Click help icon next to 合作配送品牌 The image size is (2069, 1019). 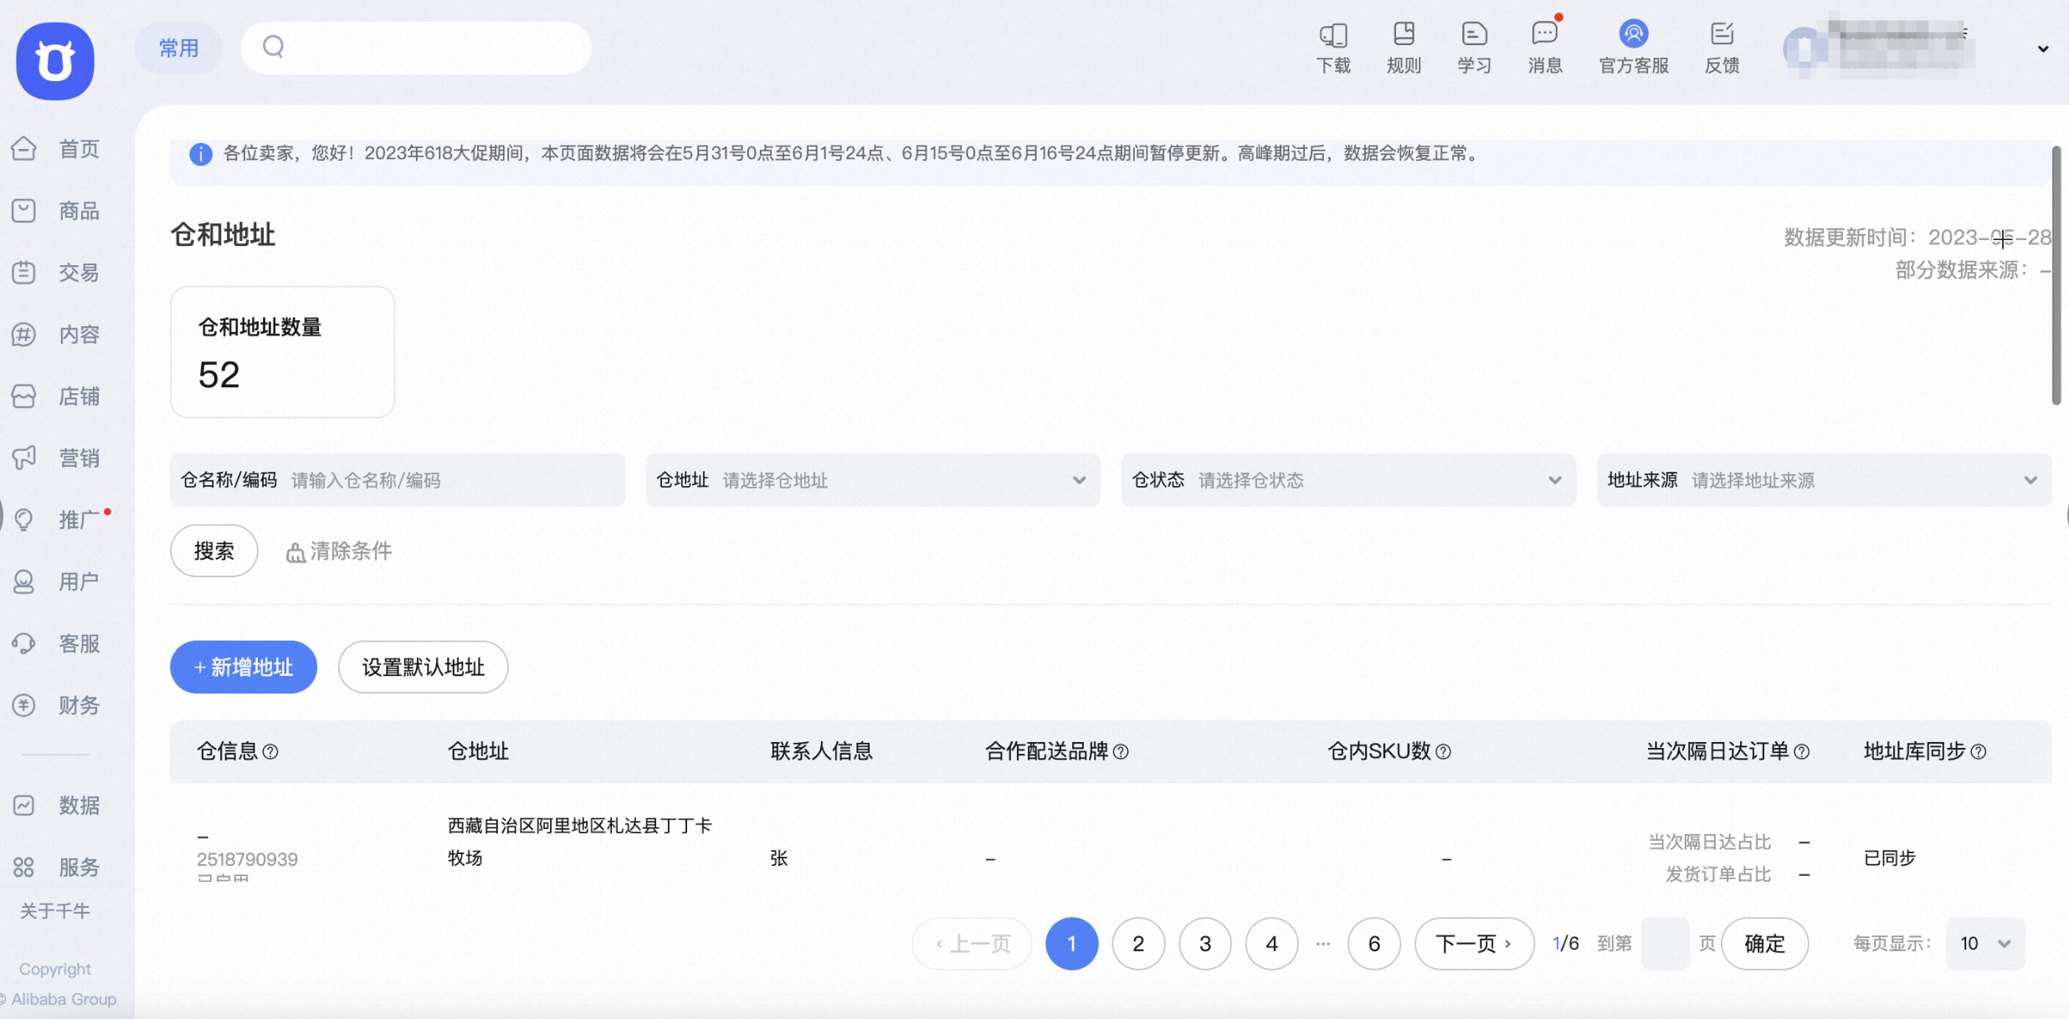tap(1121, 751)
